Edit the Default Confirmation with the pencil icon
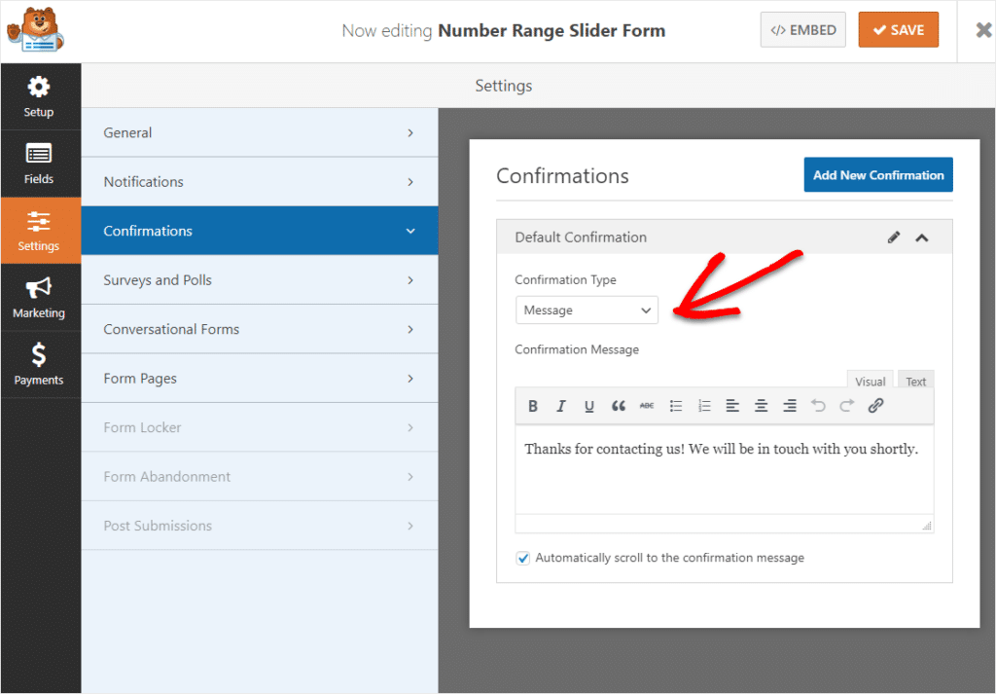 pyautogui.click(x=894, y=237)
